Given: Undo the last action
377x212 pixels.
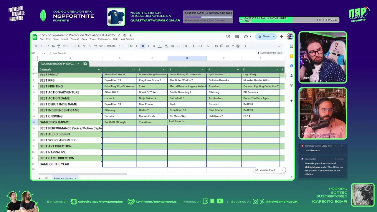Looking at the screenshot, I should (42, 46).
